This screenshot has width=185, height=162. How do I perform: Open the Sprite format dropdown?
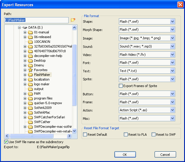tap(172, 79)
